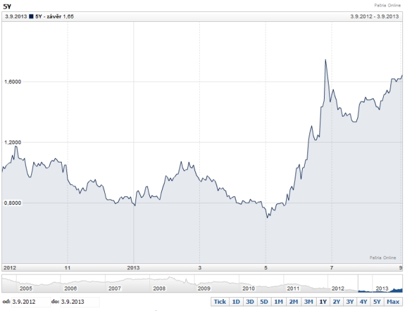Jump to 2011 in the overview timeline
The height and width of the screenshot is (311, 405).
coord(293,288)
